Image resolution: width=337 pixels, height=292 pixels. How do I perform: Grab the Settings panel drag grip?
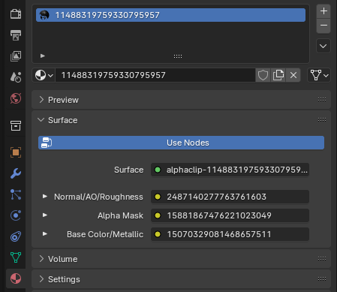coord(322,278)
